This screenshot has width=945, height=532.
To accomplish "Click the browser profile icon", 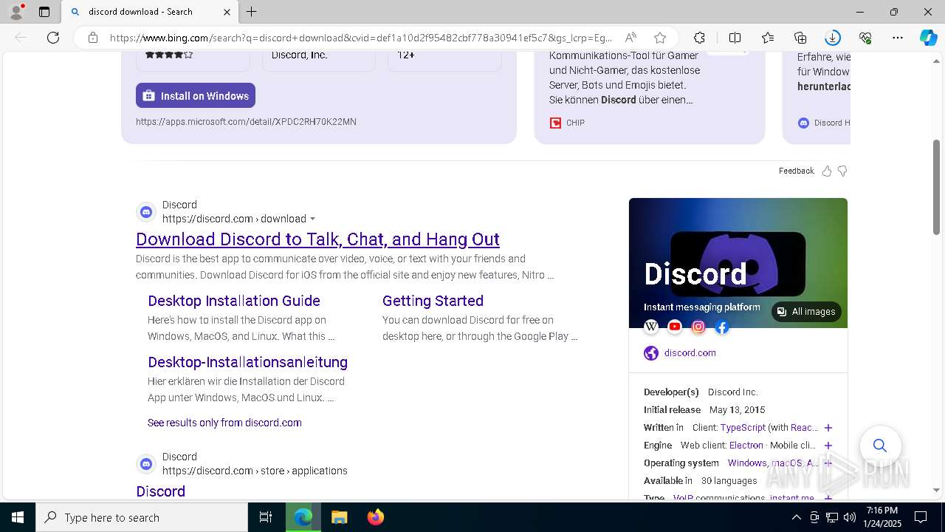I will coord(16,12).
